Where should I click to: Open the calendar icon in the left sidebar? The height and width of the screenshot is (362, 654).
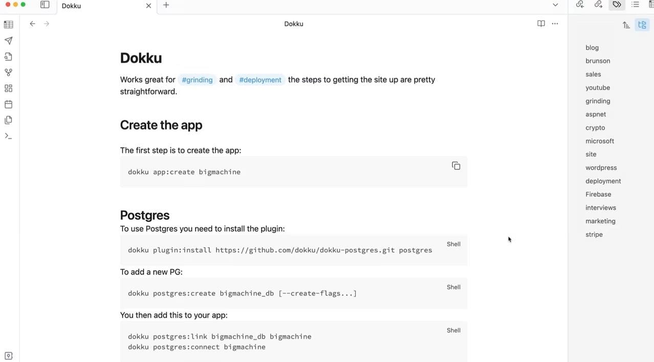8,104
